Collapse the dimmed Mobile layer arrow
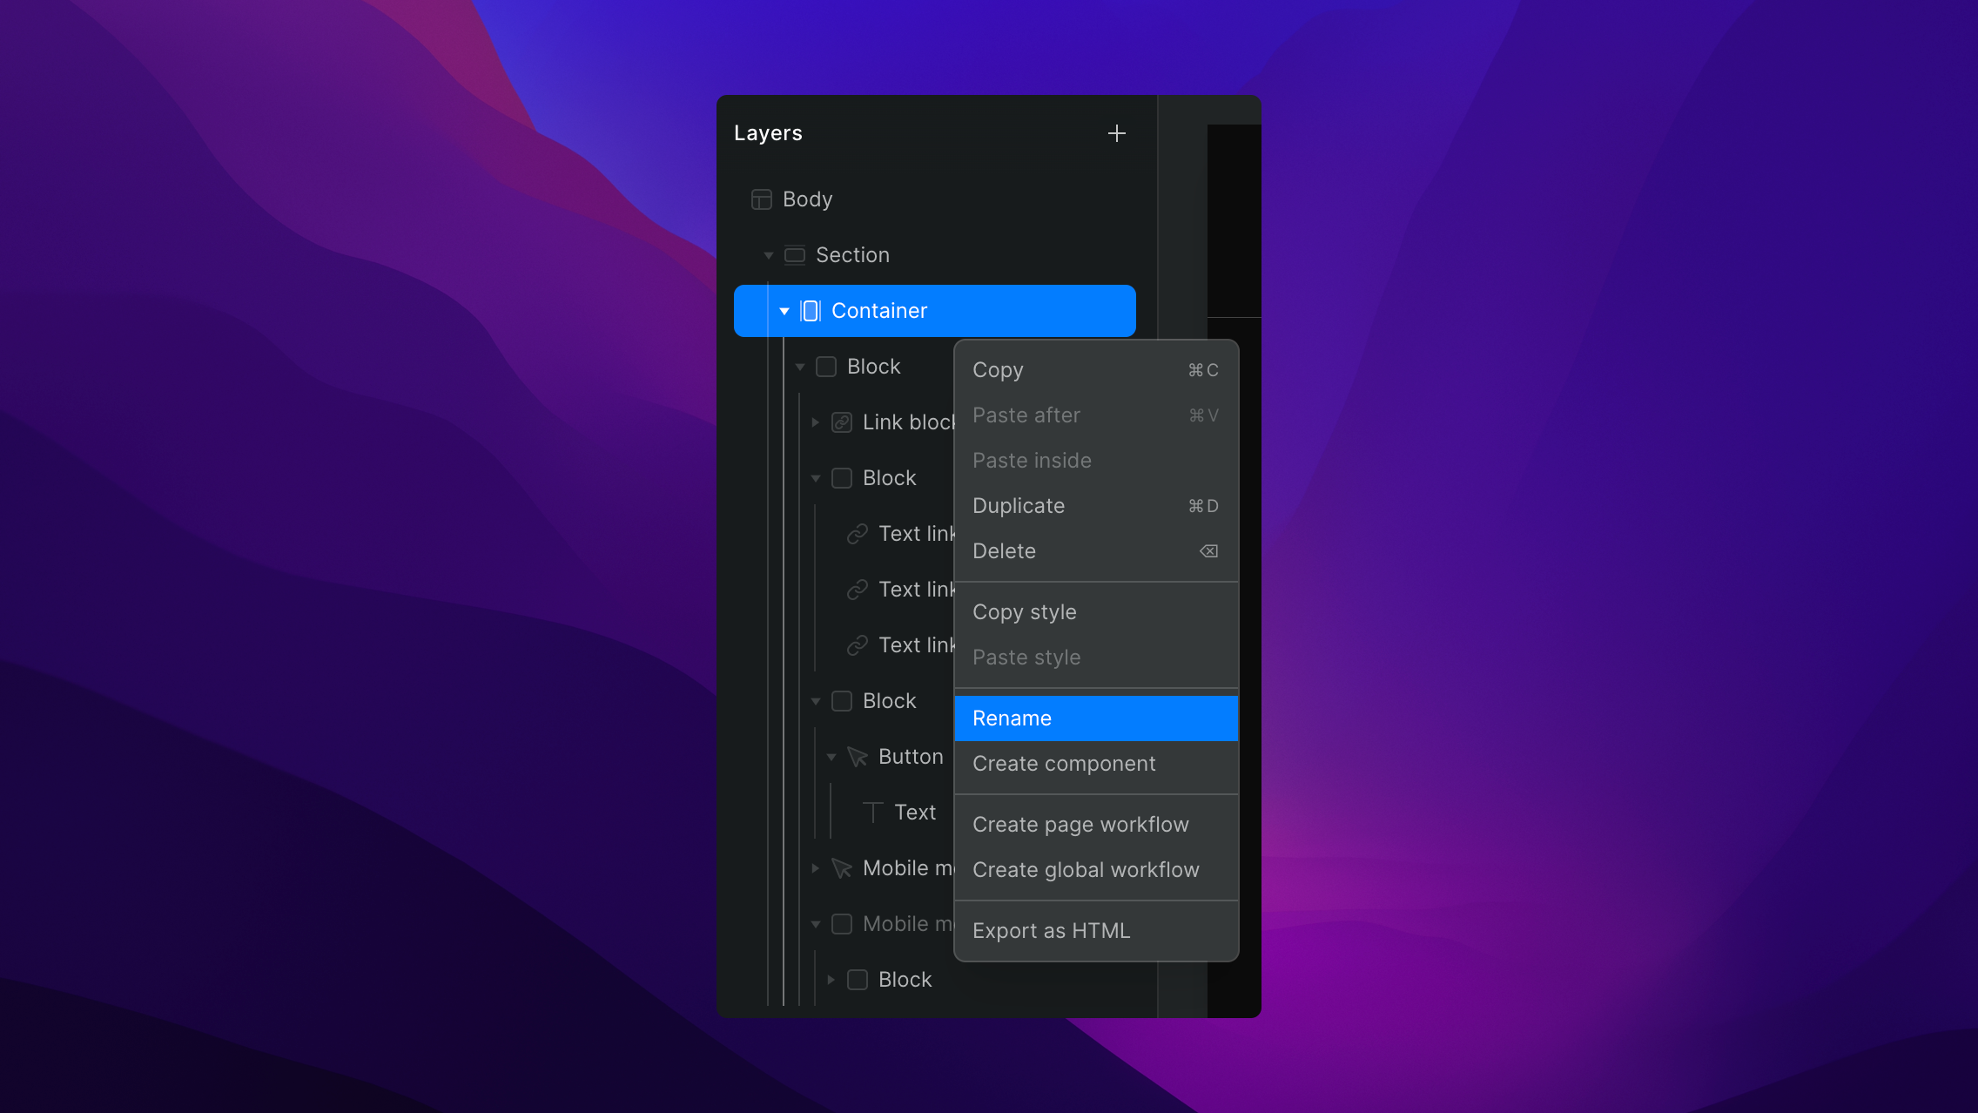This screenshot has width=1978, height=1113. tap(816, 924)
